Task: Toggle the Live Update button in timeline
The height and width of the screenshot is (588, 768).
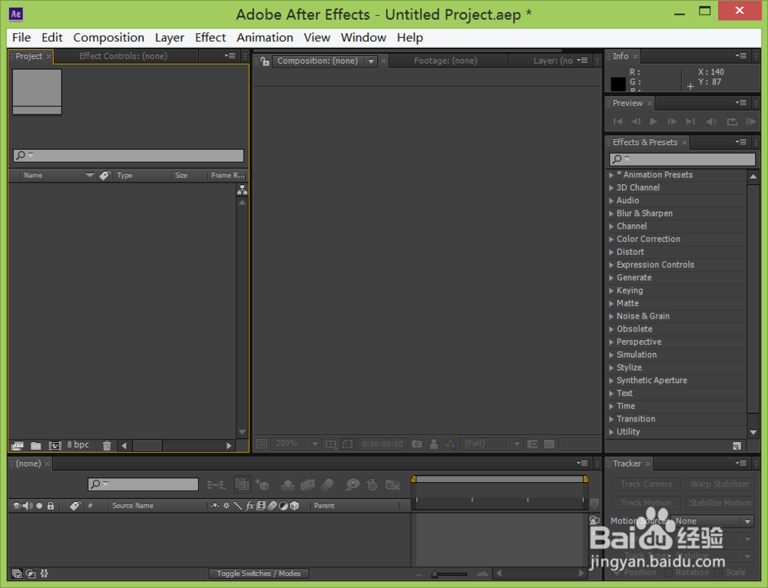Action: [241, 484]
